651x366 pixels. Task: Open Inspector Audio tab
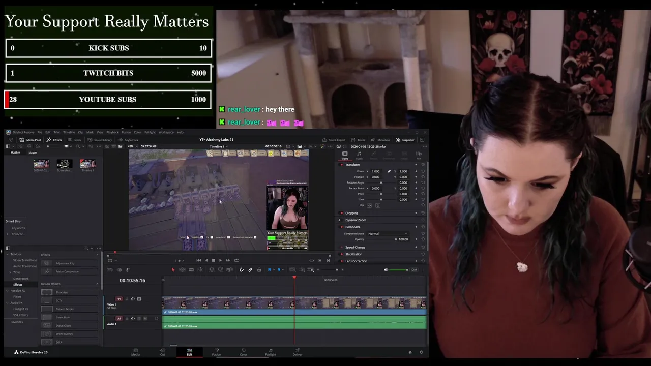tap(359, 156)
